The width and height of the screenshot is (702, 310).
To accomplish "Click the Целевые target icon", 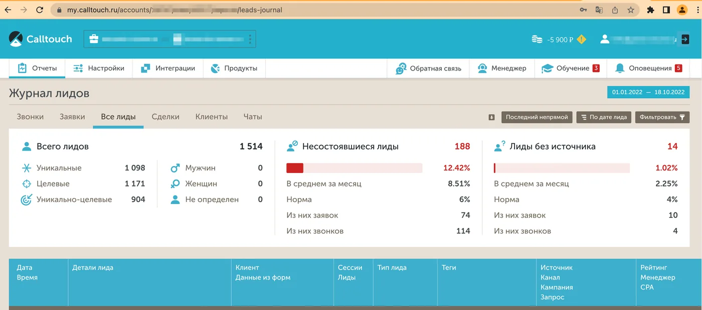I will [27, 184].
